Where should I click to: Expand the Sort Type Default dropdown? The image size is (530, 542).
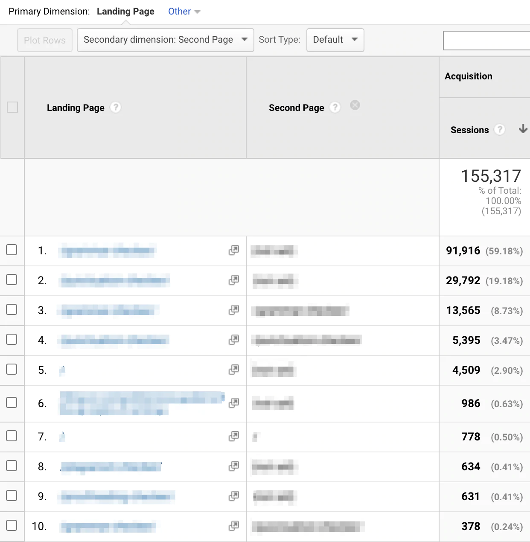335,40
